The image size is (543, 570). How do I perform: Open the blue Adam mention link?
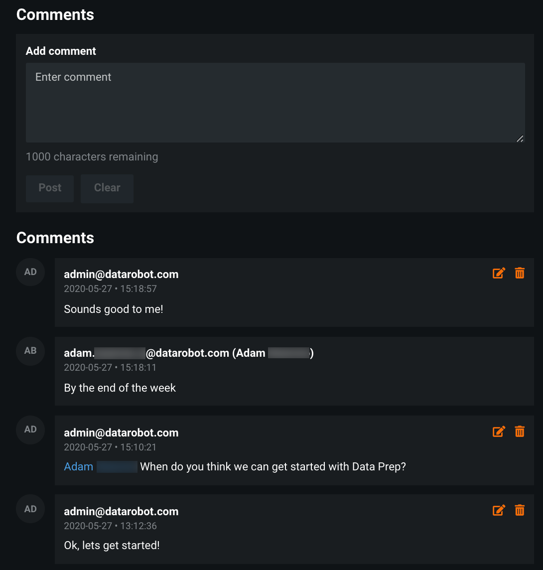tap(79, 467)
